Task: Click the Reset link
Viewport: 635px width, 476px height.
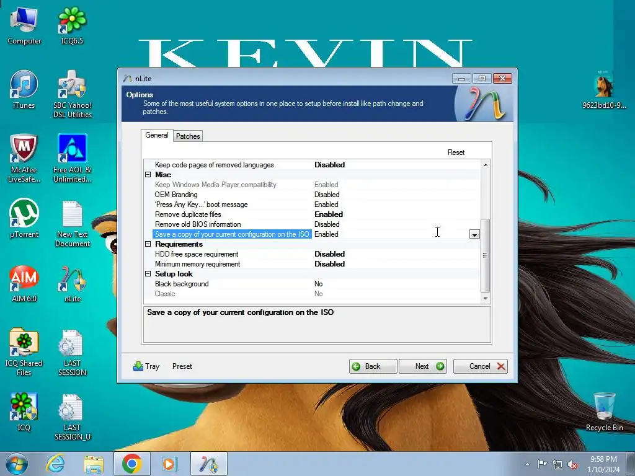Action: click(x=456, y=152)
